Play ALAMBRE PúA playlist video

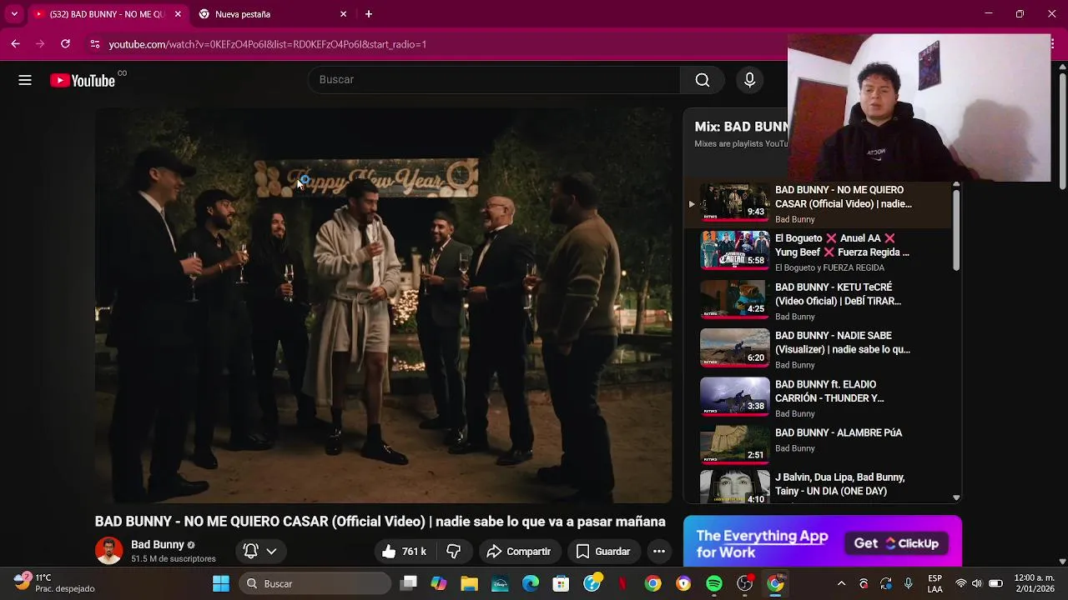click(818, 447)
